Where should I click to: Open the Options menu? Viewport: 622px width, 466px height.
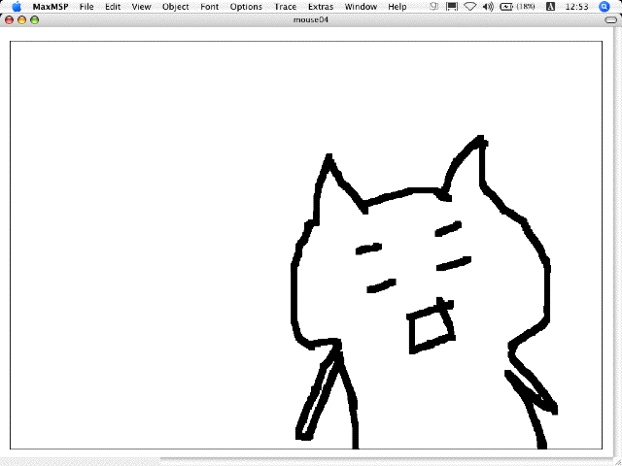[246, 7]
